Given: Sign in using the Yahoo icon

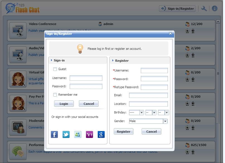Looking at the screenshot, I should (89, 135).
